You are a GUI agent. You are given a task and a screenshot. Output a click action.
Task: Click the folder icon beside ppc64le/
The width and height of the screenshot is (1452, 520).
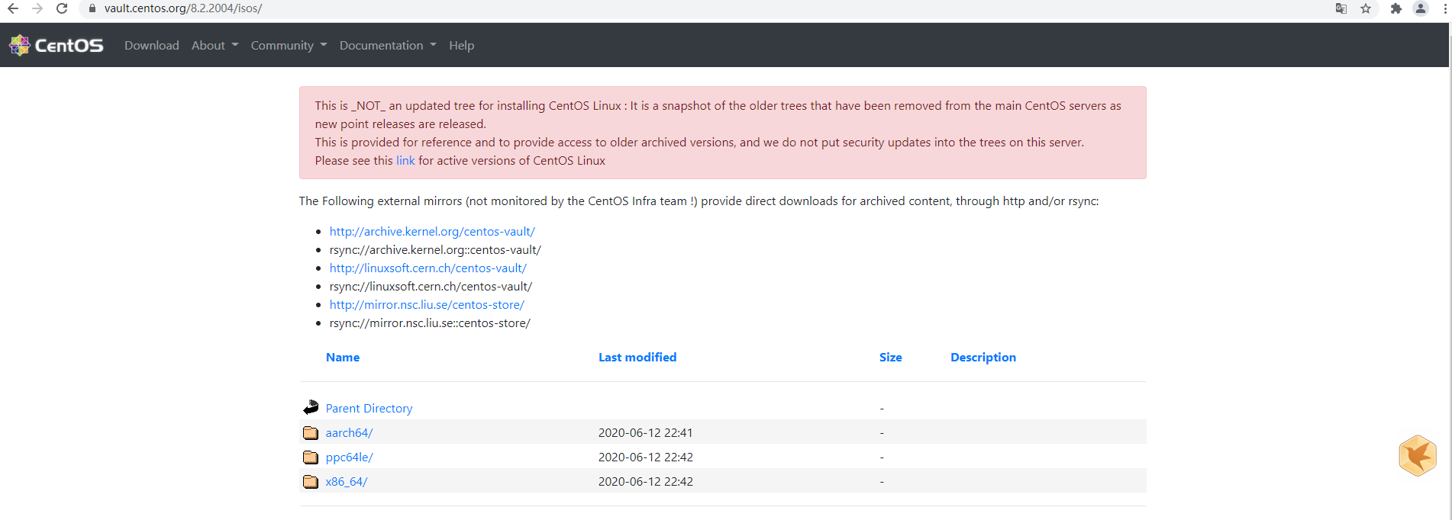click(x=311, y=457)
